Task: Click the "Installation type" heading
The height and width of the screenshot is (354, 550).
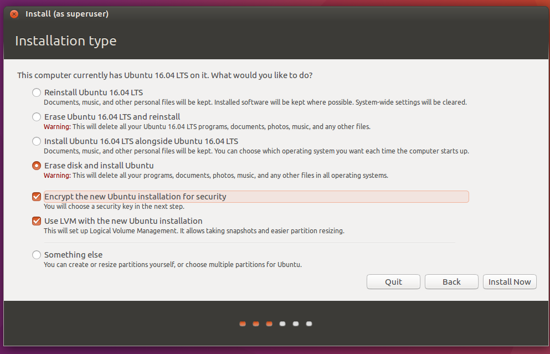Action: click(65, 40)
